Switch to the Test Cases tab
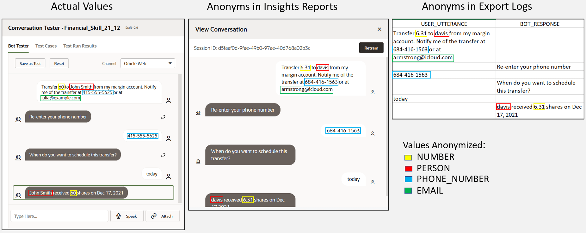 click(46, 46)
